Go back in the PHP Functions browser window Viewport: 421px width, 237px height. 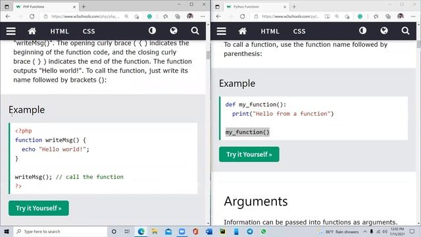8,16
